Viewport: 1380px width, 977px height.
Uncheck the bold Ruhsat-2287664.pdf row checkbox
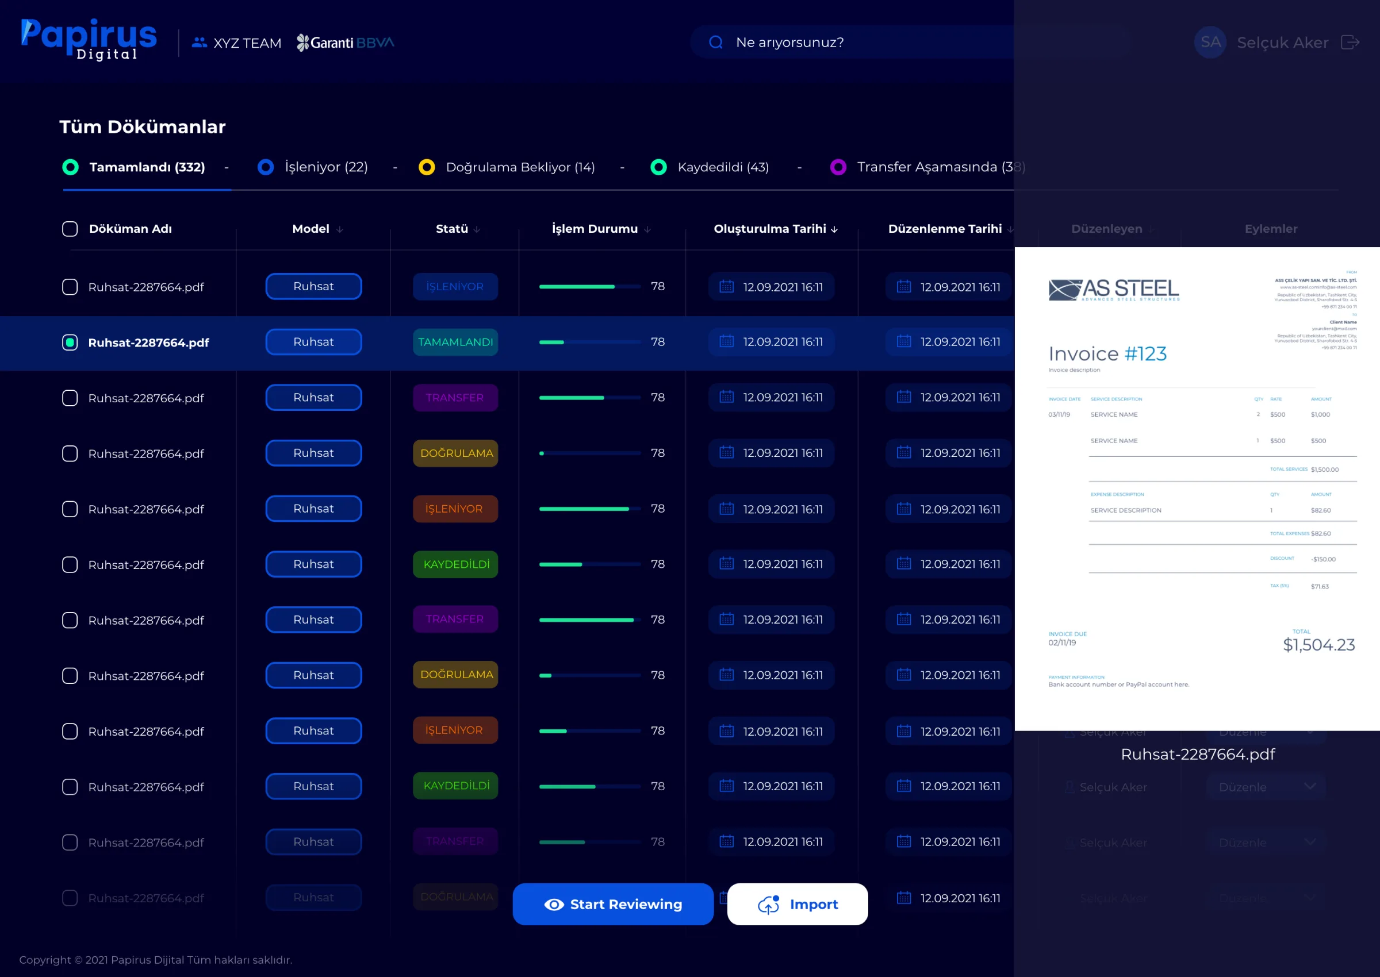pos(70,343)
